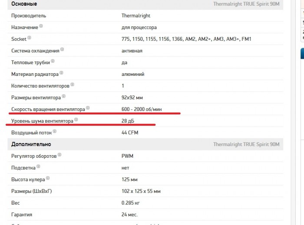Open info icon for Размеры вентилятора
Viewport: 304px width, 225px height.
tap(63, 96)
